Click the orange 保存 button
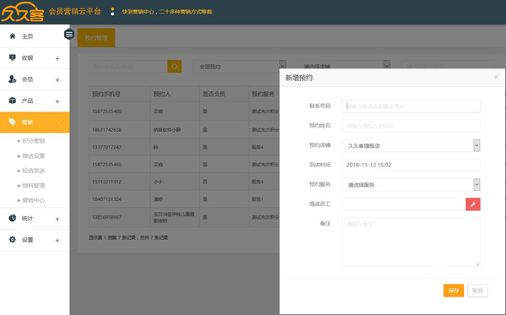The width and height of the screenshot is (506, 315). click(x=454, y=291)
